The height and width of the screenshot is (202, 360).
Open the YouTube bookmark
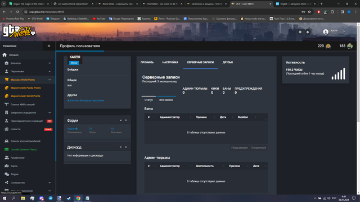pos(99,19)
